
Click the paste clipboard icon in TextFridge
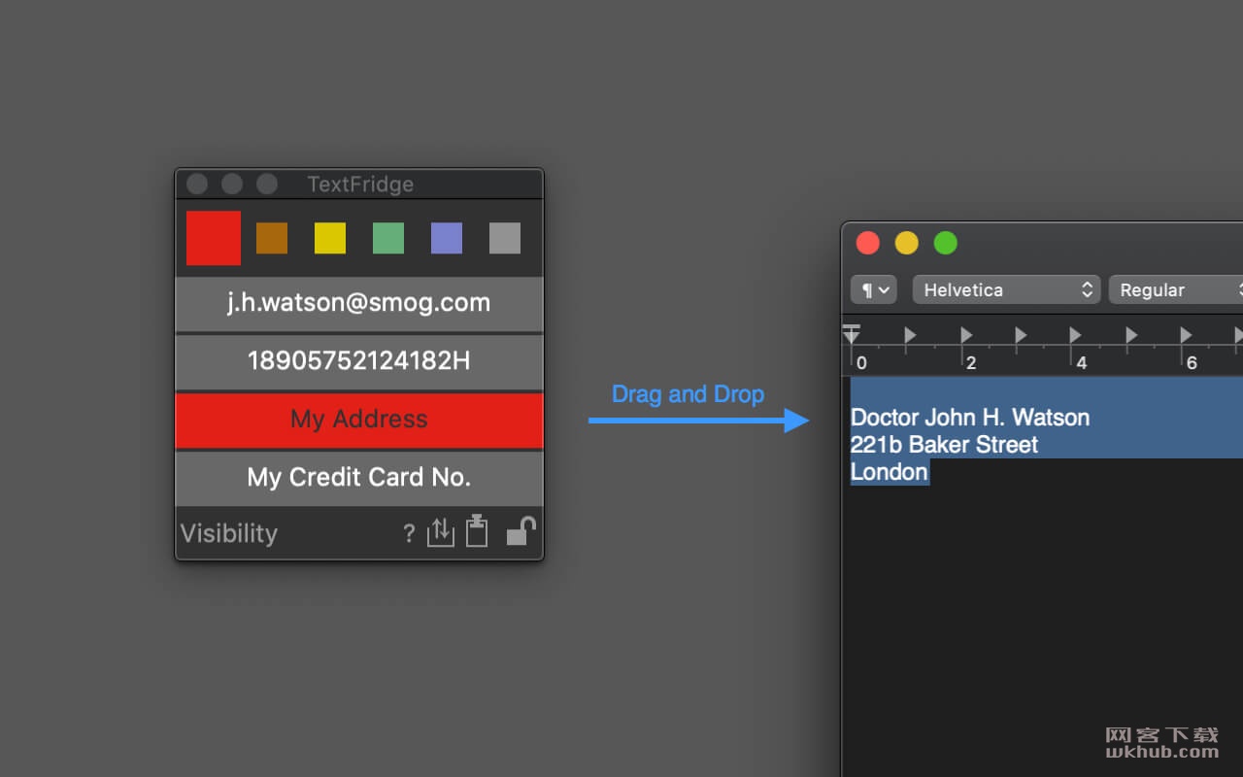point(477,530)
